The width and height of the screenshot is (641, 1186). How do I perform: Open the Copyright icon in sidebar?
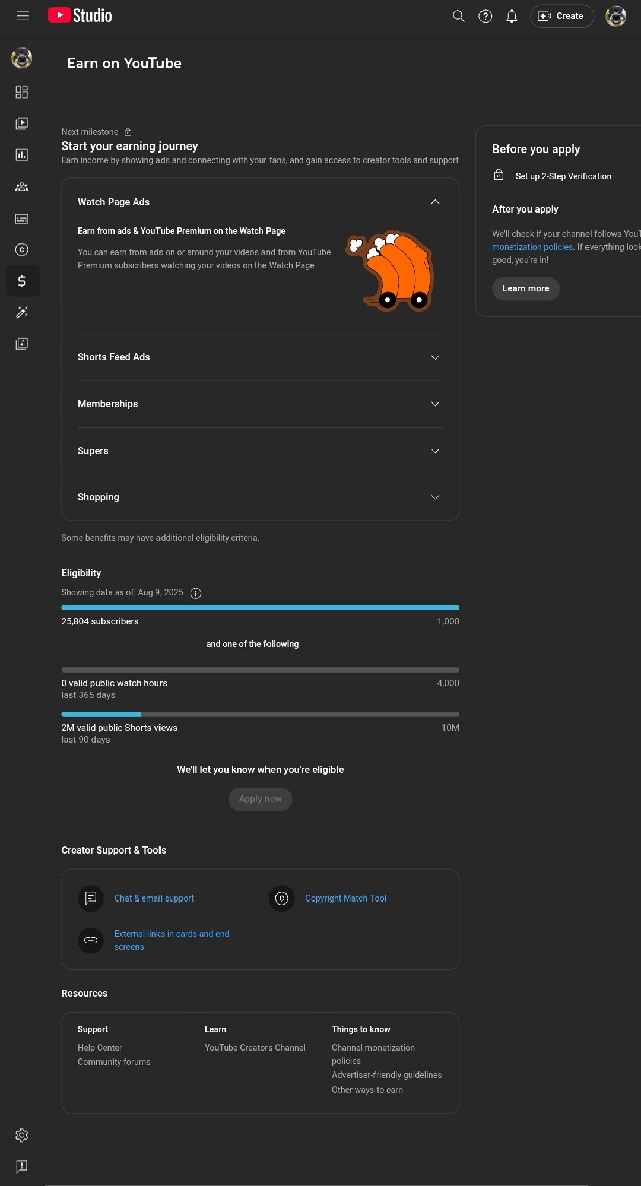click(22, 250)
